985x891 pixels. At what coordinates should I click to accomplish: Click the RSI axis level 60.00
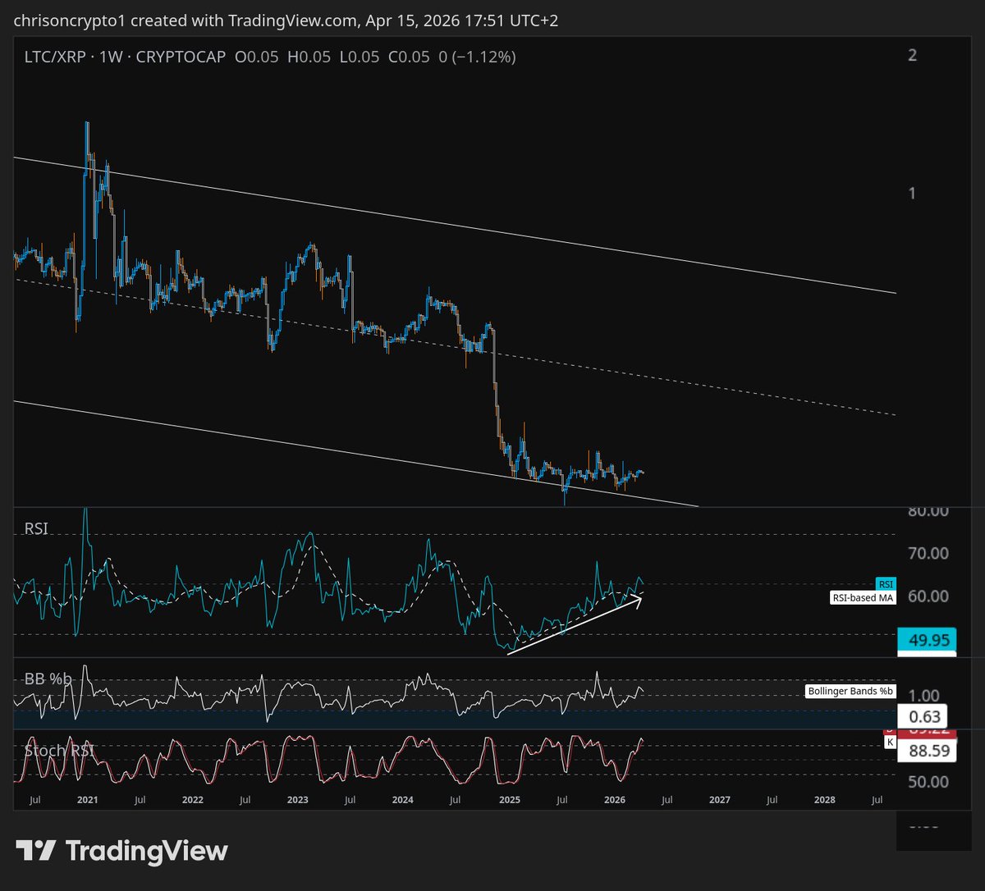928,596
